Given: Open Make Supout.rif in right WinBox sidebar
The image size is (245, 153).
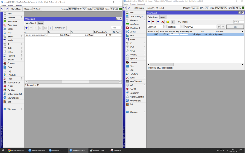Looking at the screenshot, I should (x=137, y=97).
